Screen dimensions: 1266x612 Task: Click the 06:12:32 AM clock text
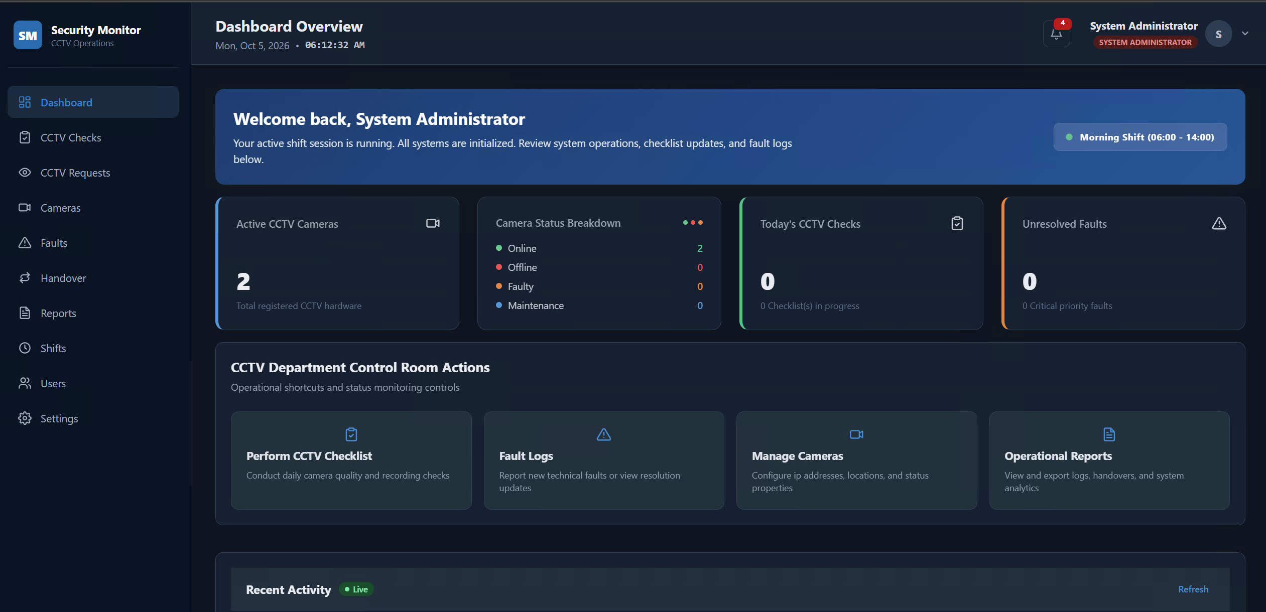[335, 45]
